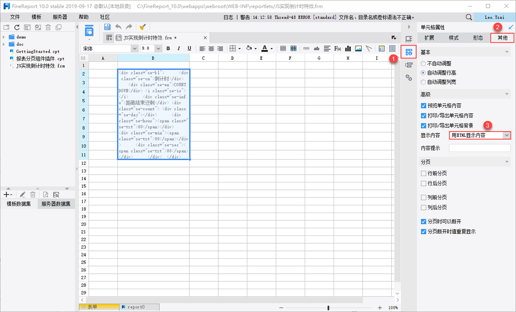This screenshot has height=312, width=516.
Task: Align cell text to the right
Action: [220, 48]
